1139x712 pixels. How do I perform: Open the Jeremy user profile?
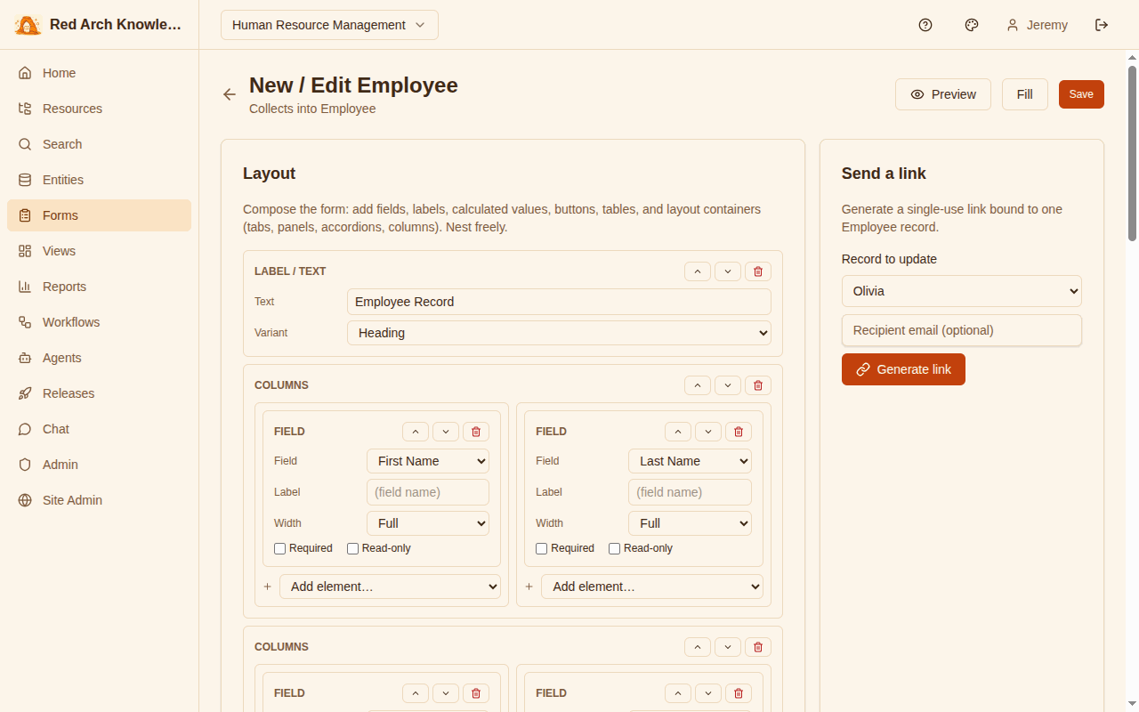click(x=1037, y=25)
